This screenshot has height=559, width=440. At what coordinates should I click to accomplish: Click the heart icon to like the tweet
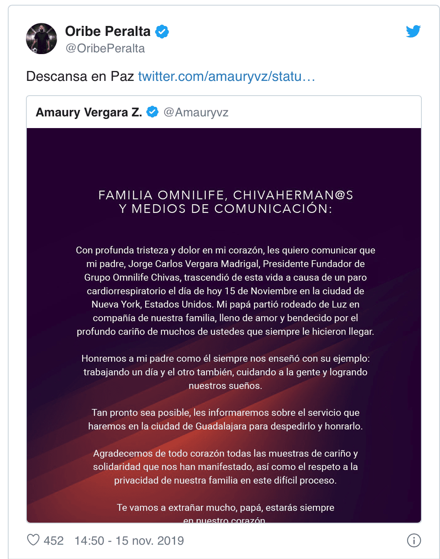34,540
